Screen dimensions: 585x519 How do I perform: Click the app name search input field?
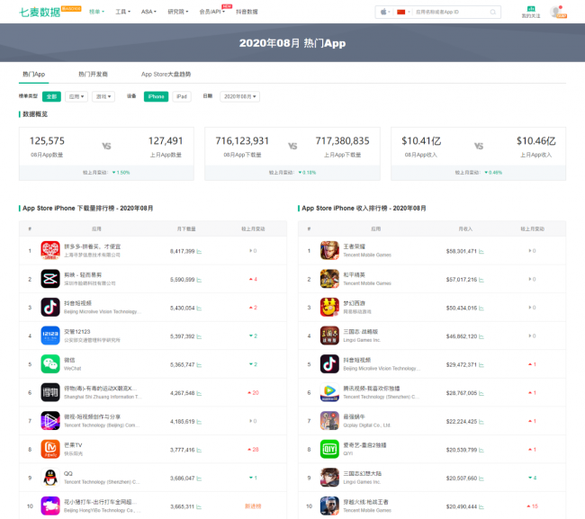(451, 12)
